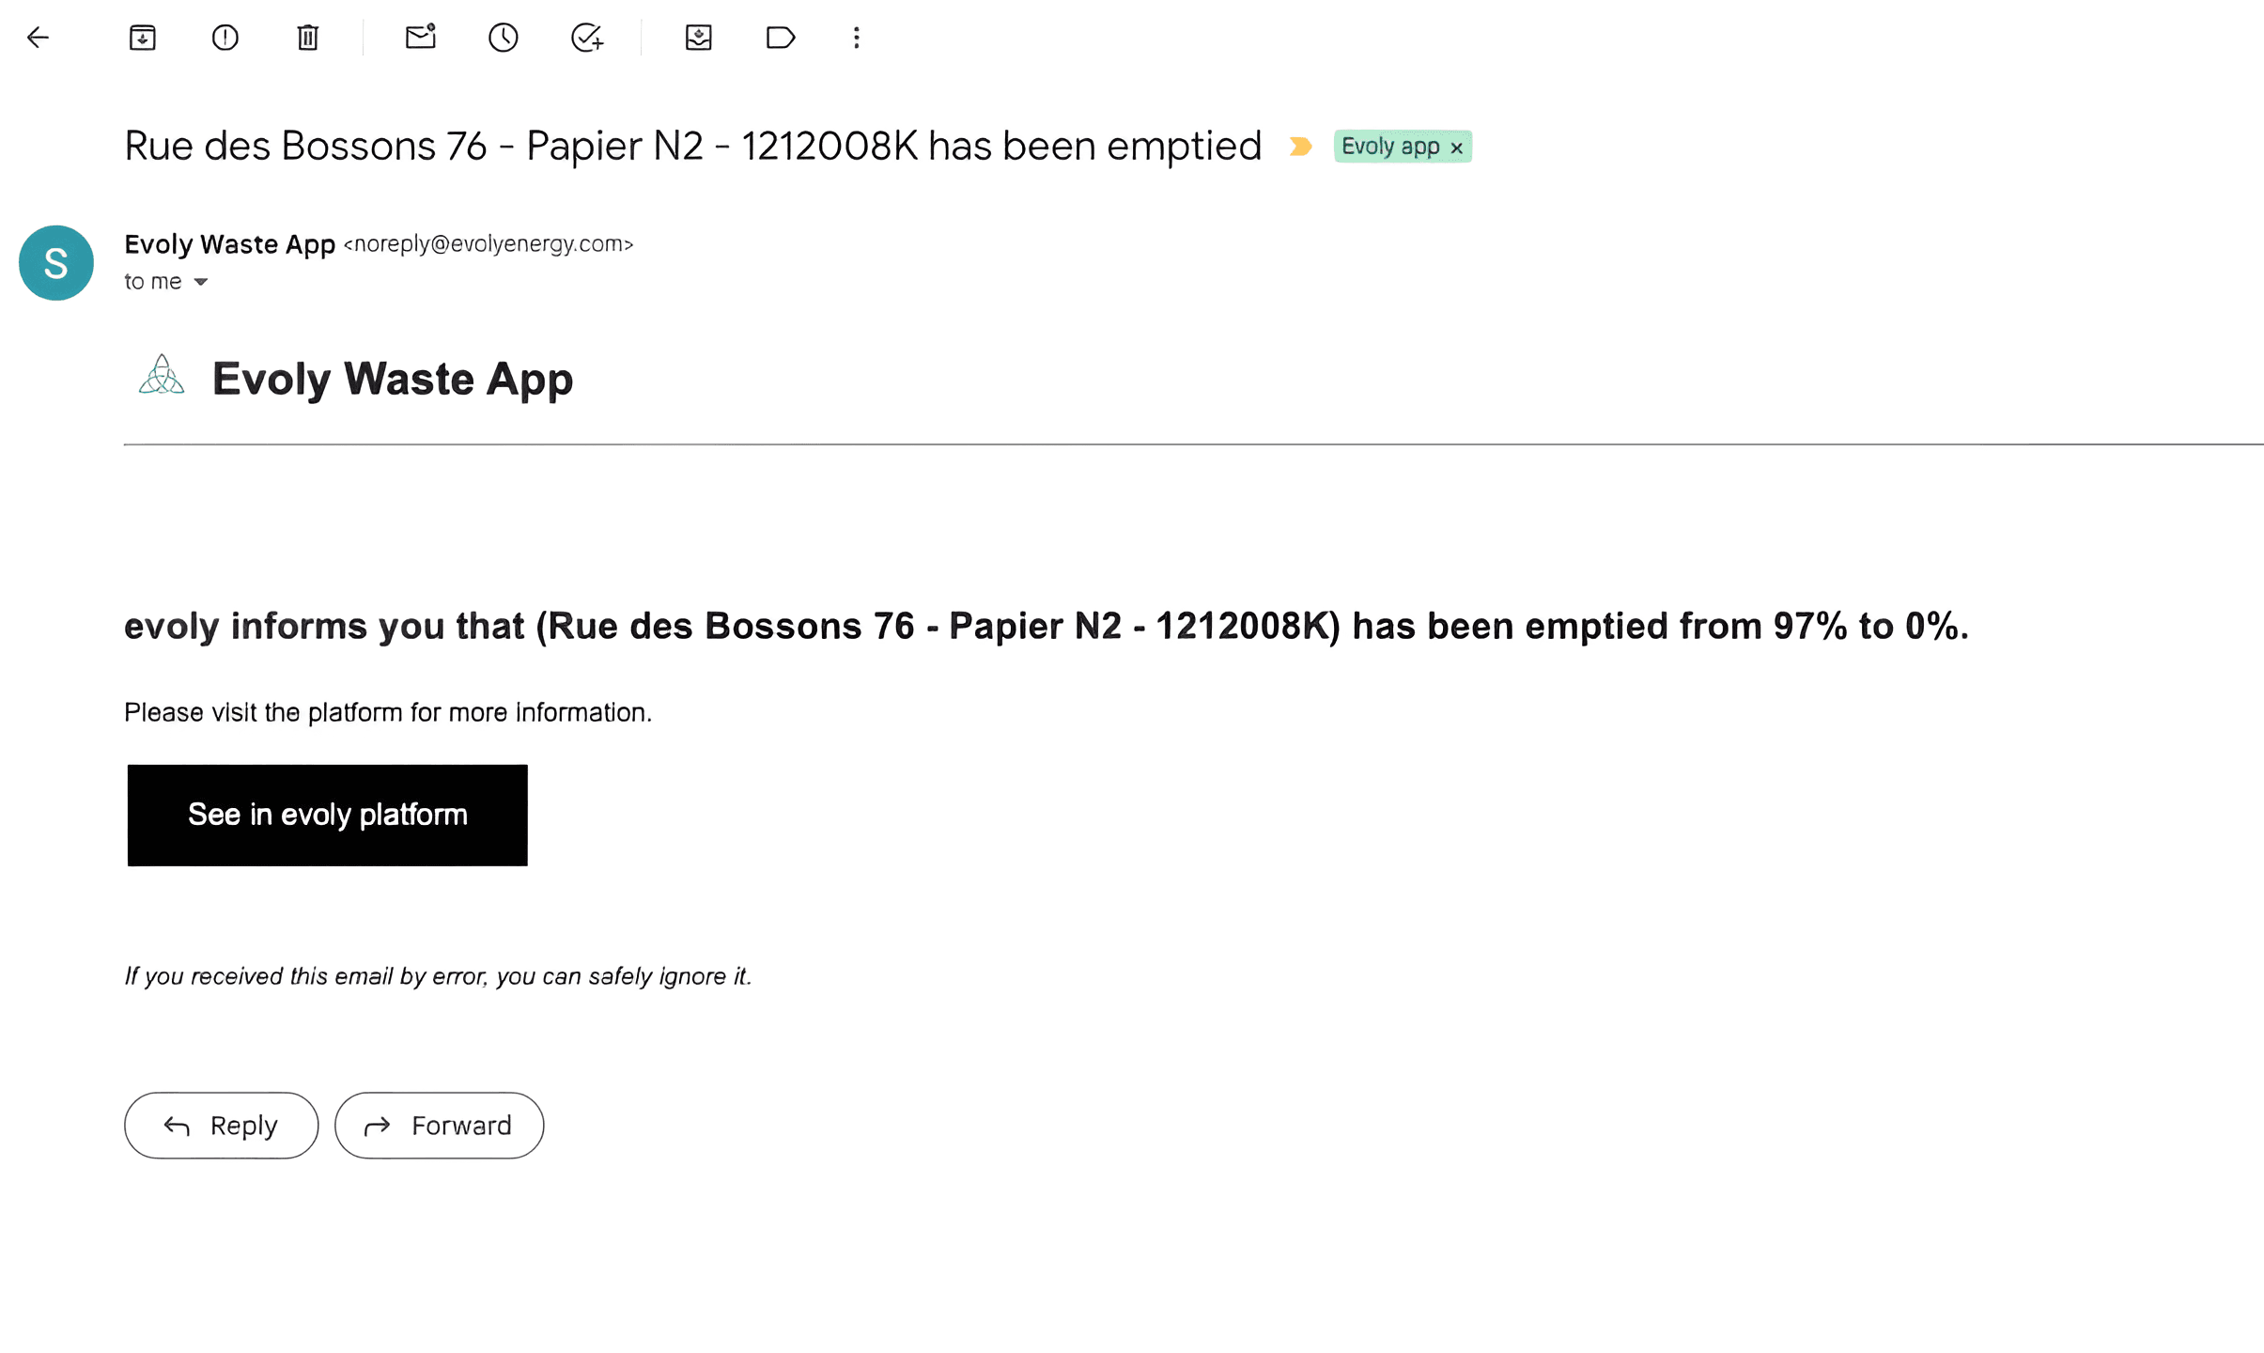Open the Evoly app label chip
Screen dimensions: 2264x1353
click(x=1389, y=147)
